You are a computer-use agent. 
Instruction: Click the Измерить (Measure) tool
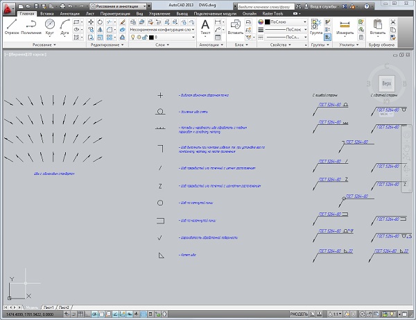pyautogui.click(x=345, y=25)
